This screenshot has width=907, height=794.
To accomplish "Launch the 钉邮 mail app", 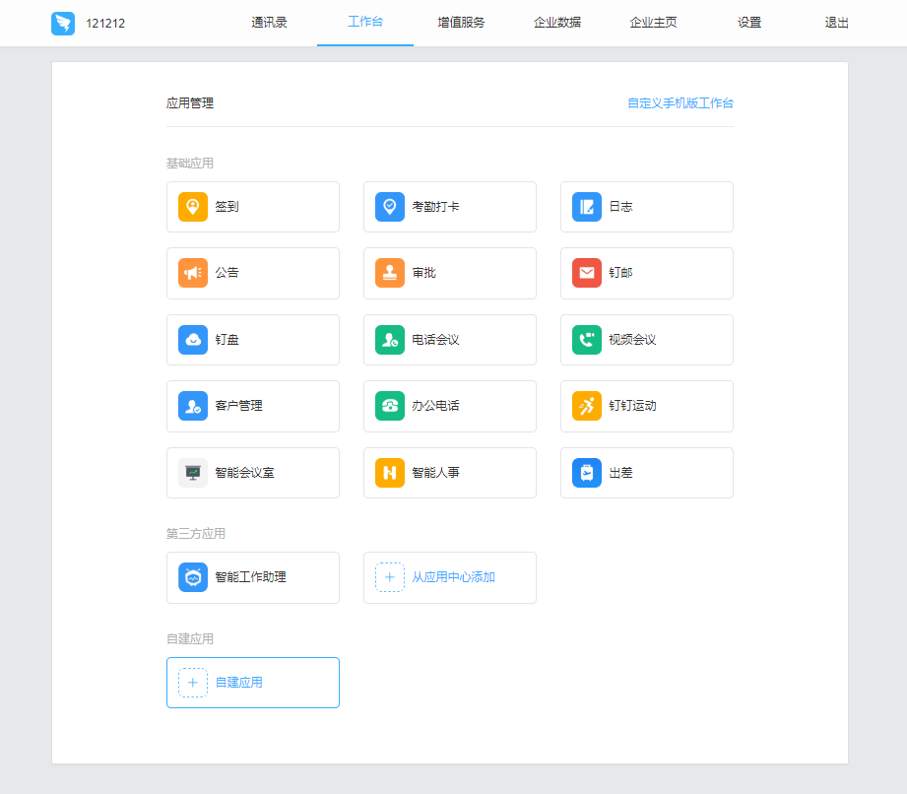I will [x=646, y=273].
